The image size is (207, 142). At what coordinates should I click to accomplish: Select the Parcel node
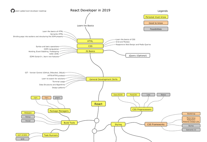coord(28,121)
